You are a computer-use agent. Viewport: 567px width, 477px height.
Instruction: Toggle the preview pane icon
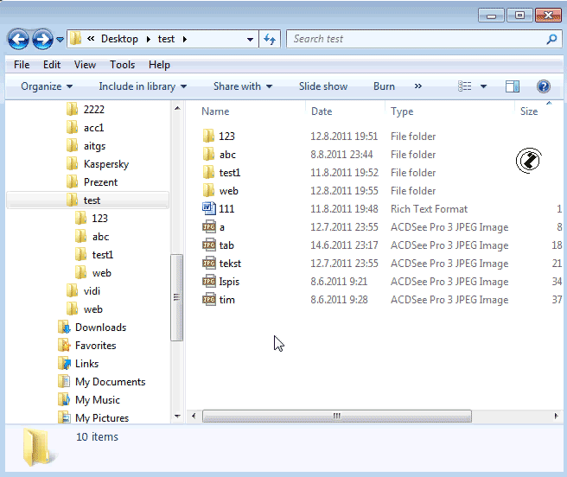[513, 86]
